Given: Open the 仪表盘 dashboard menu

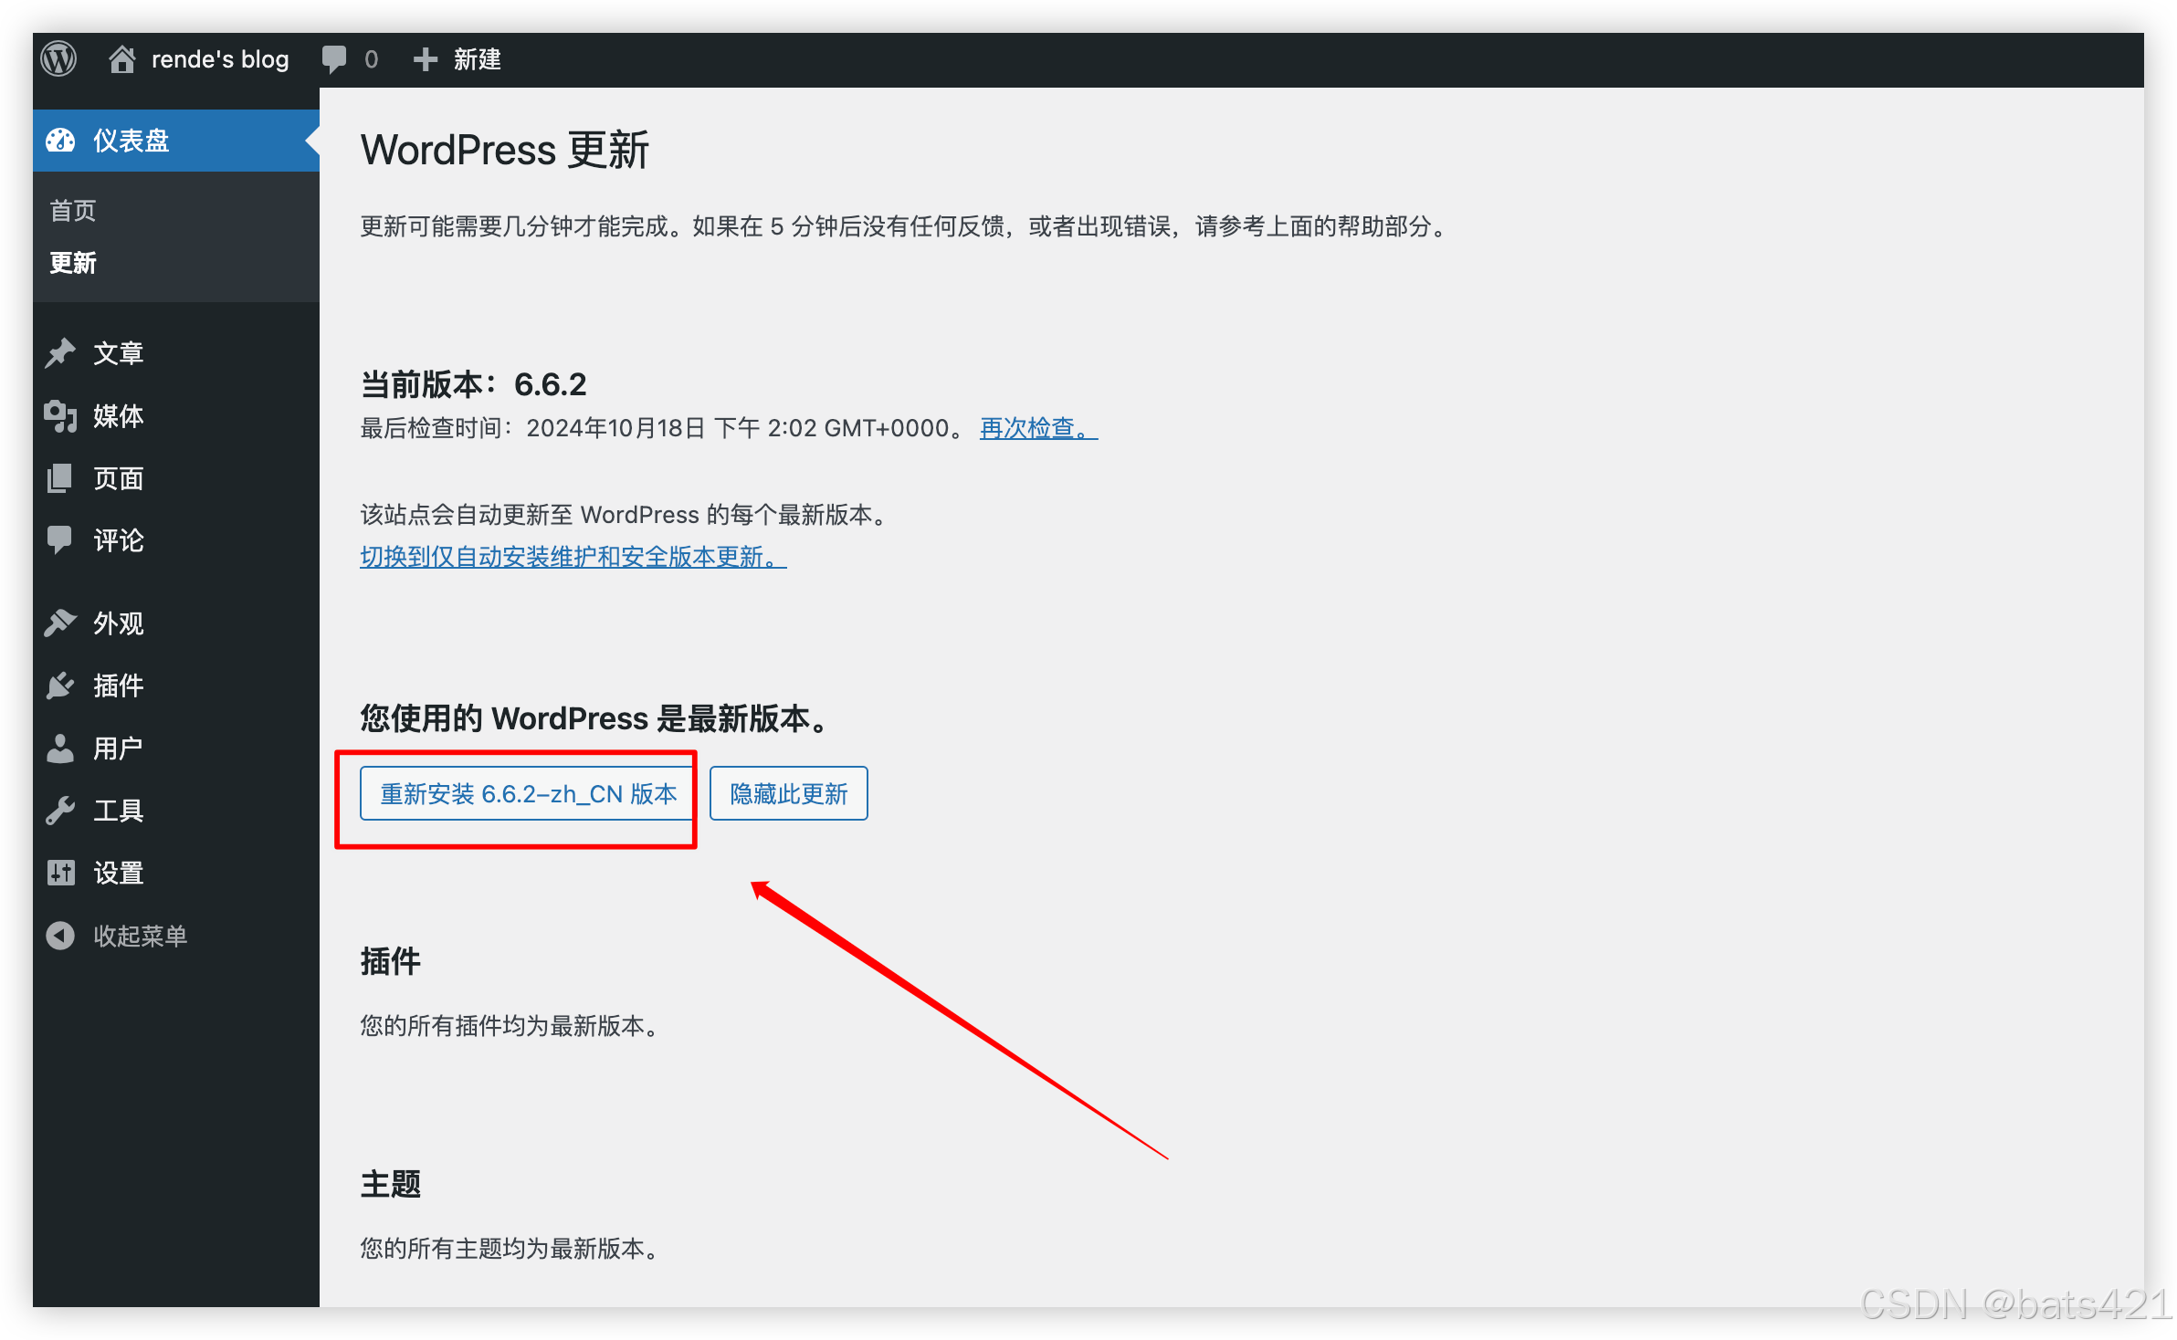Looking at the screenshot, I should pos(131,141).
